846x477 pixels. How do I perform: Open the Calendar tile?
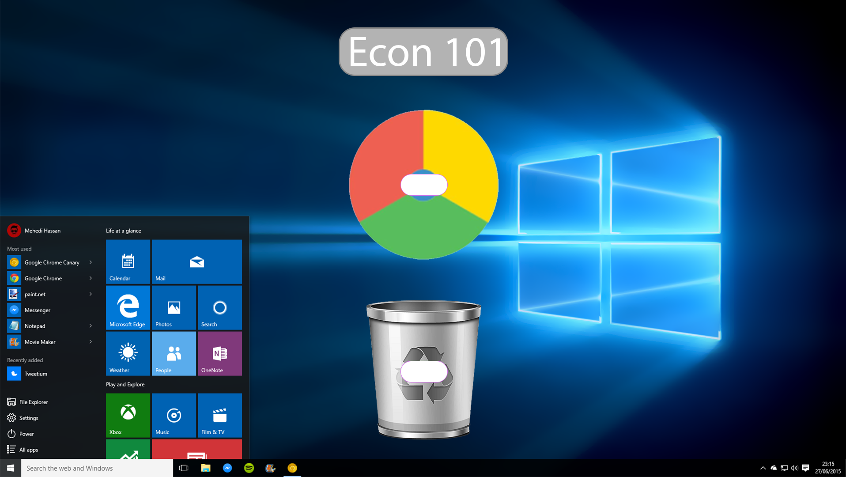pyautogui.click(x=128, y=261)
